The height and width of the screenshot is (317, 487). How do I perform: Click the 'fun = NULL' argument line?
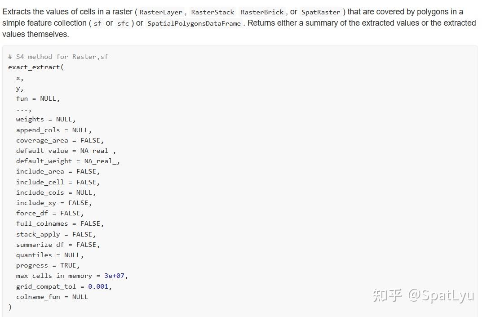(x=38, y=98)
